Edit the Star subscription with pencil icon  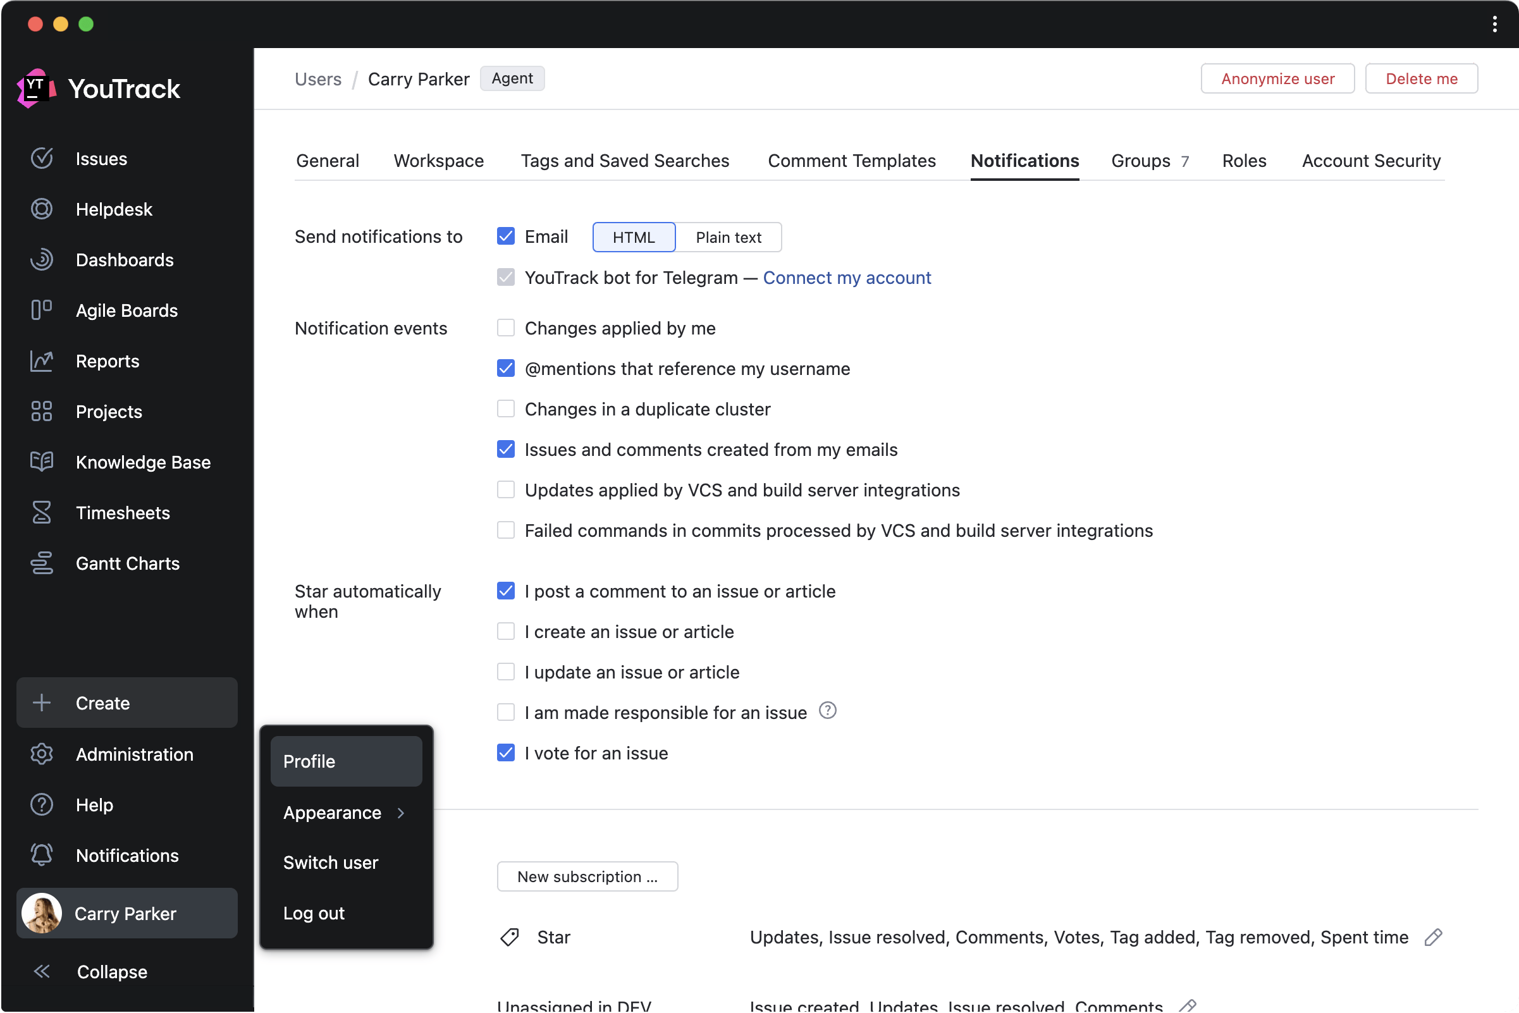pyautogui.click(x=1432, y=936)
